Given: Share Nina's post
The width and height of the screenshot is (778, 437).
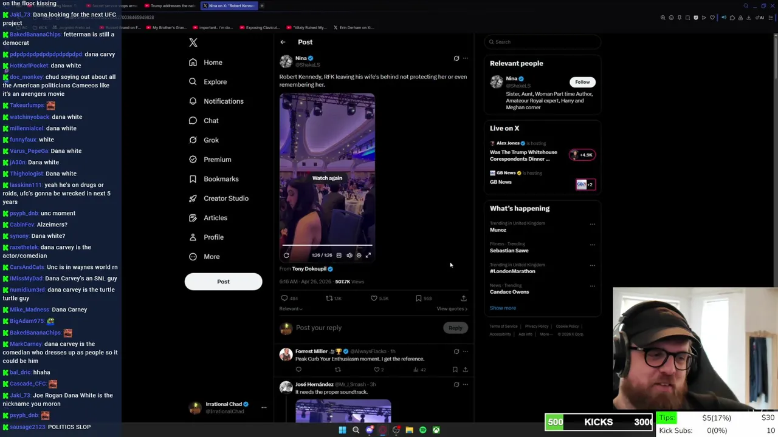Looking at the screenshot, I should [464, 299].
